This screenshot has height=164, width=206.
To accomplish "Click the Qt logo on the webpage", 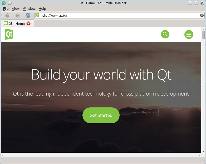I will [9, 34].
